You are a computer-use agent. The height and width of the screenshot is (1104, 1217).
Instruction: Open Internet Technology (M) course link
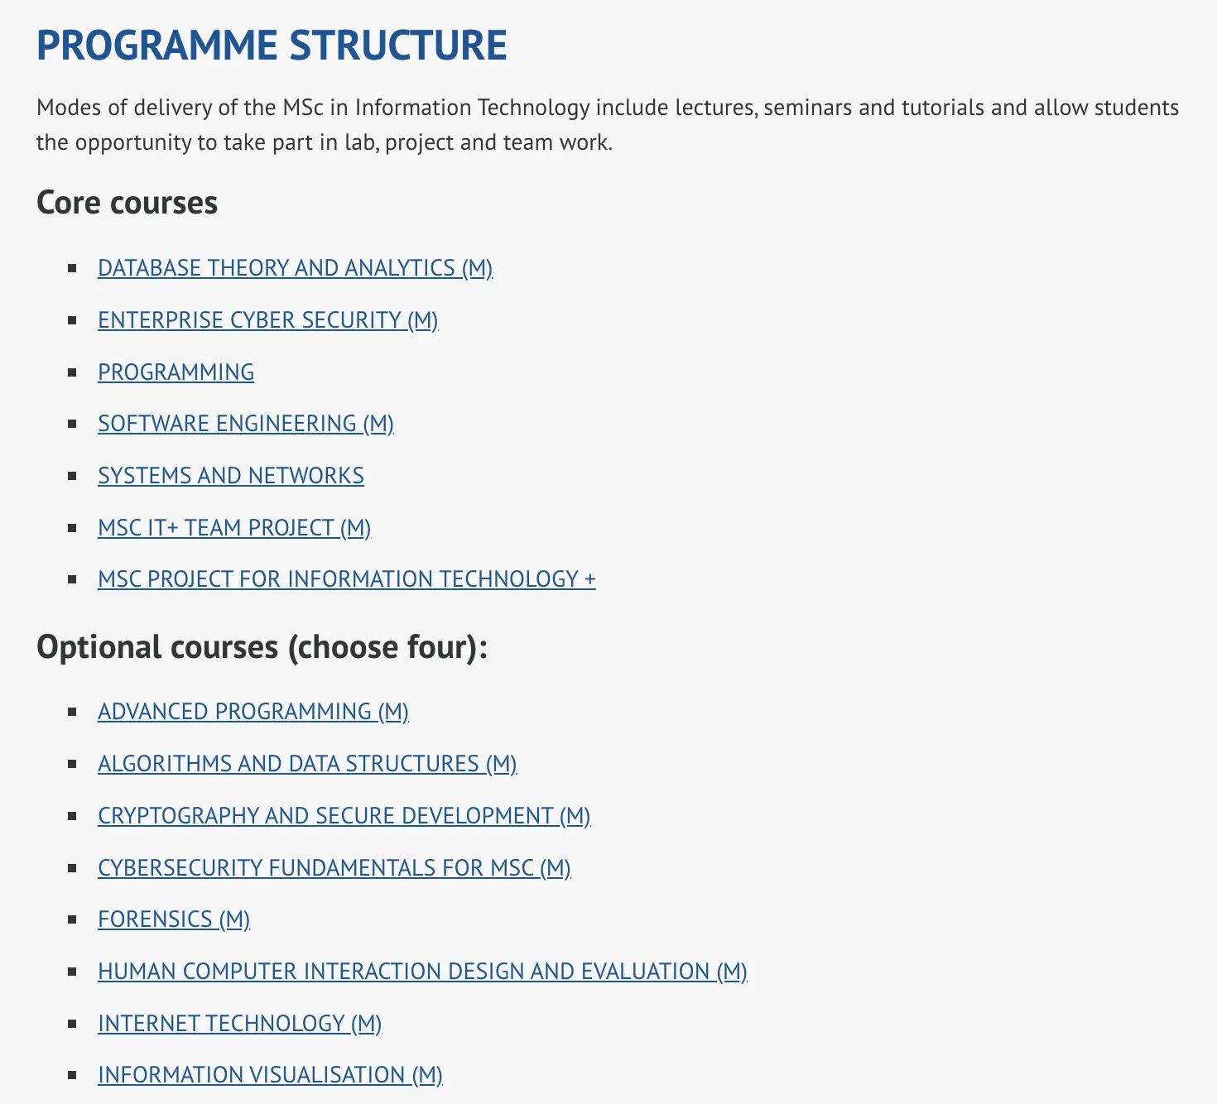[239, 1024]
